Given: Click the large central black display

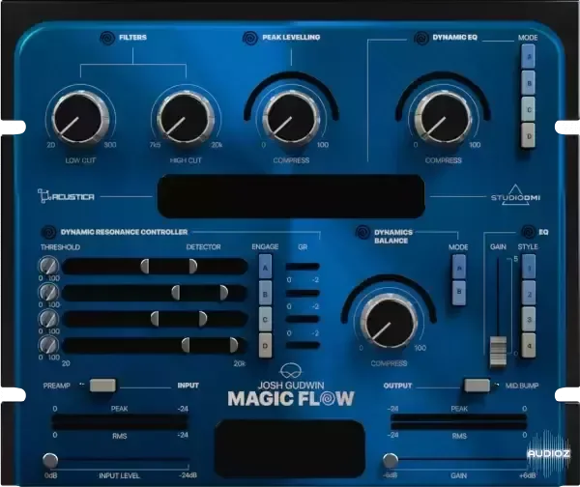Looking at the screenshot, I should point(291,196).
